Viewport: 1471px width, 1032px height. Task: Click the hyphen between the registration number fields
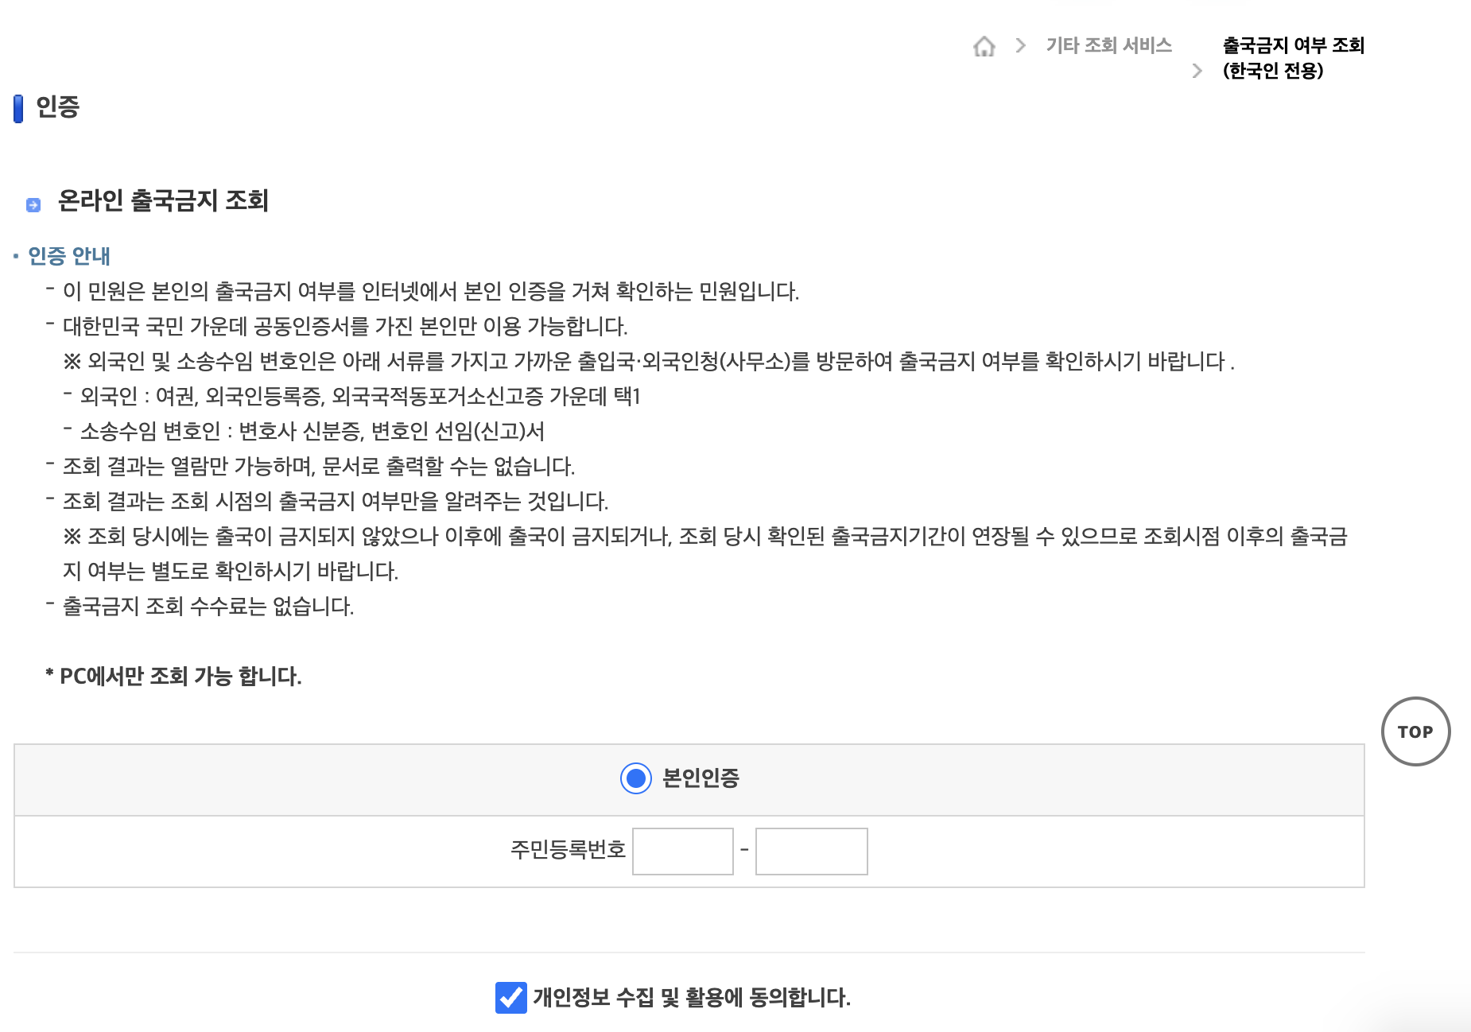[744, 851]
